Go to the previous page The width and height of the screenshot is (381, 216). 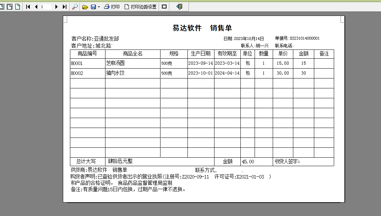[x=36, y=7]
